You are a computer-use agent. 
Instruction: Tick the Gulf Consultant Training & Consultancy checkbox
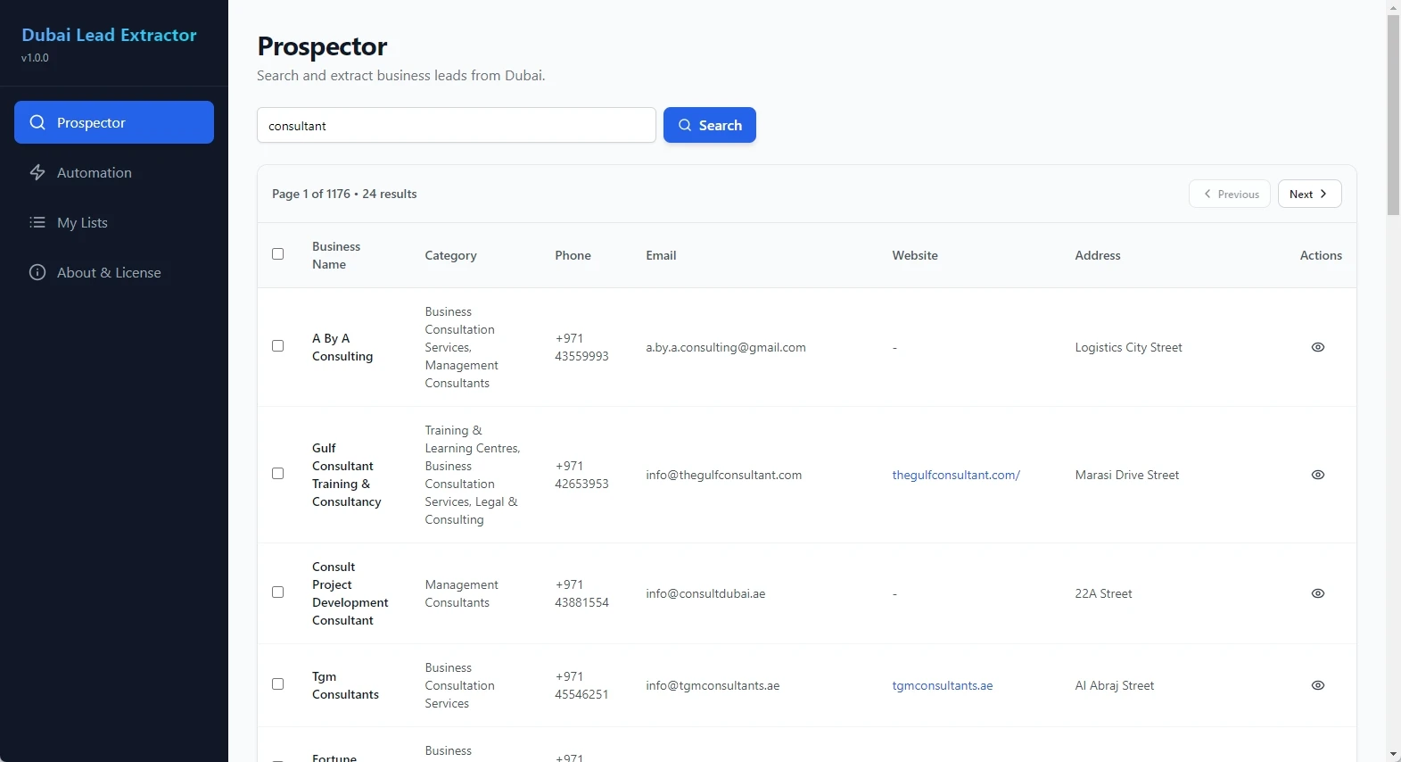click(x=278, y=474)
